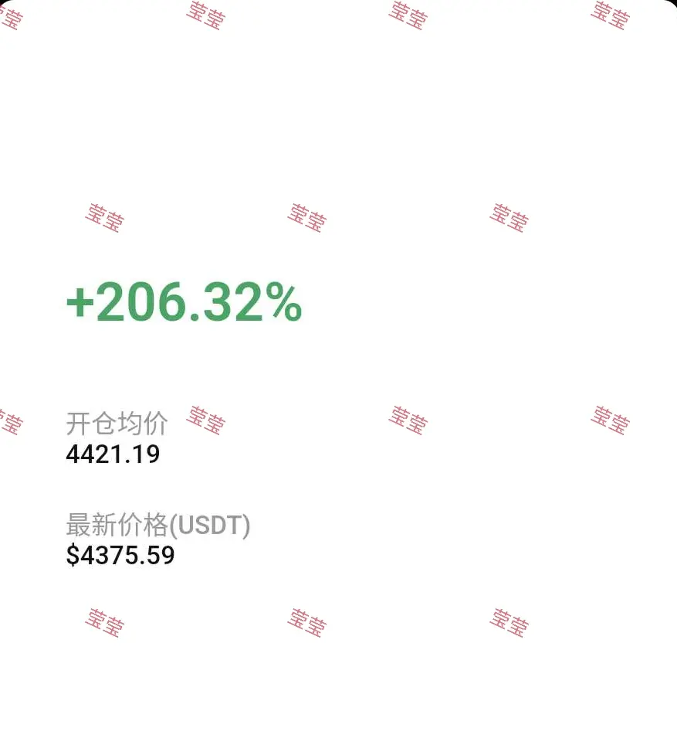
Task: Select the 开仓均价 label
Action: (117, 423)
